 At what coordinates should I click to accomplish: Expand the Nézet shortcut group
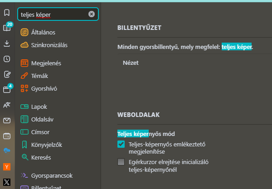point(131,63)
